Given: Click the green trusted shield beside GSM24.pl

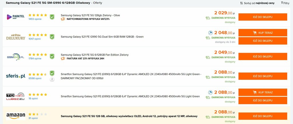Looking at the screenshot, I should [52, 56].
